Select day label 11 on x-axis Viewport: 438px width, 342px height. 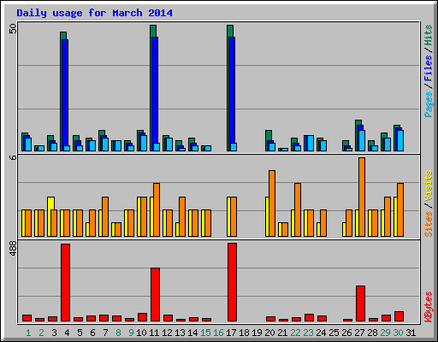pos(154,333)
